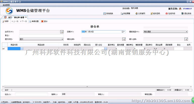Open the 日期 date picker dropdown

(x=123, y=32)
